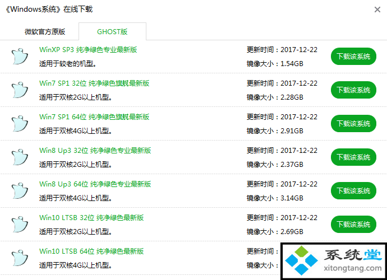387x280 pixels.
Task: Click the 镜像大小：2.91GB text
Action: pos(275,131)
